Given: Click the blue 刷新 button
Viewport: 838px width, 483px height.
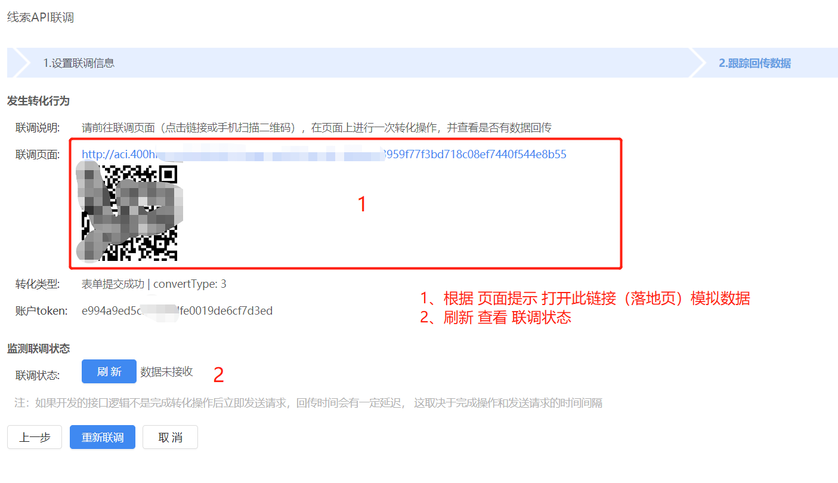Looking at the screenshot, I should point(109,371).
